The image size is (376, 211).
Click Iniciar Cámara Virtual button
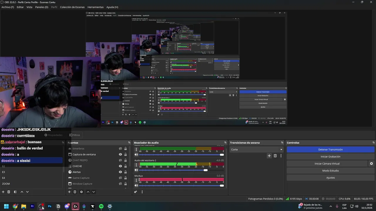click(x=327, y=164)
